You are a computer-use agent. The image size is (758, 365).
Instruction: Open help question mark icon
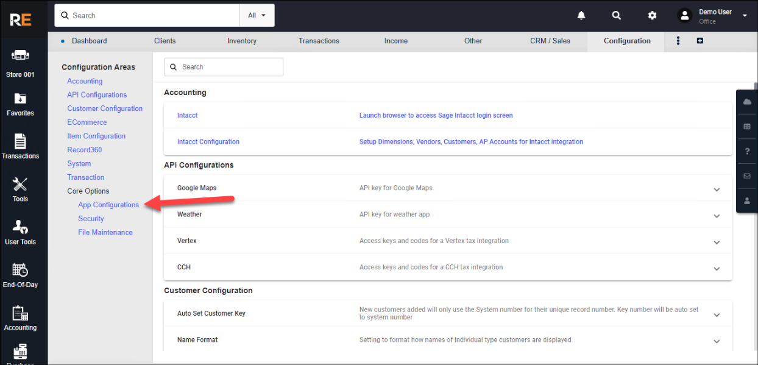[x=747, y=151]
